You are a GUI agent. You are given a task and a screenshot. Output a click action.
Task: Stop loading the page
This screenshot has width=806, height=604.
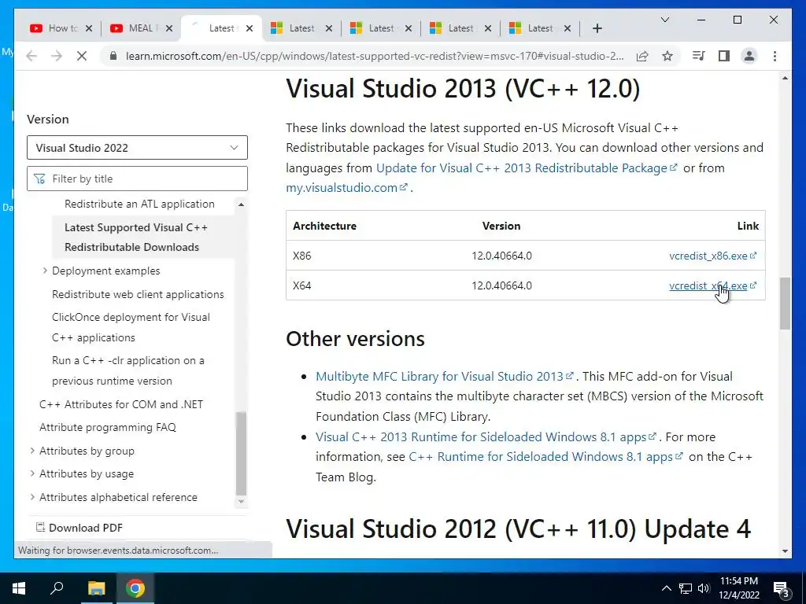coord(82,56)
